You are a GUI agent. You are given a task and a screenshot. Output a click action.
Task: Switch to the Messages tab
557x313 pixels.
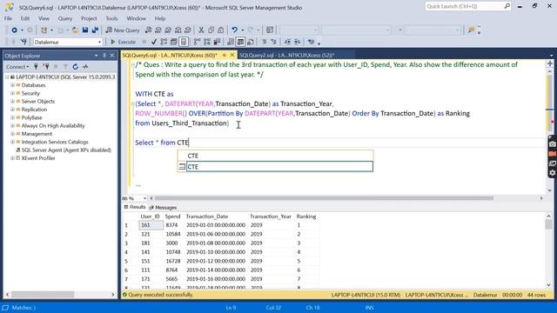(x=164, y=207)
